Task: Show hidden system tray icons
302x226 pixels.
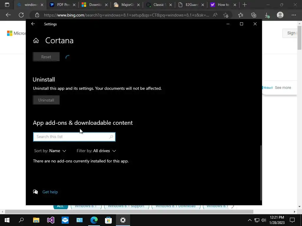Action: (250, 220)
